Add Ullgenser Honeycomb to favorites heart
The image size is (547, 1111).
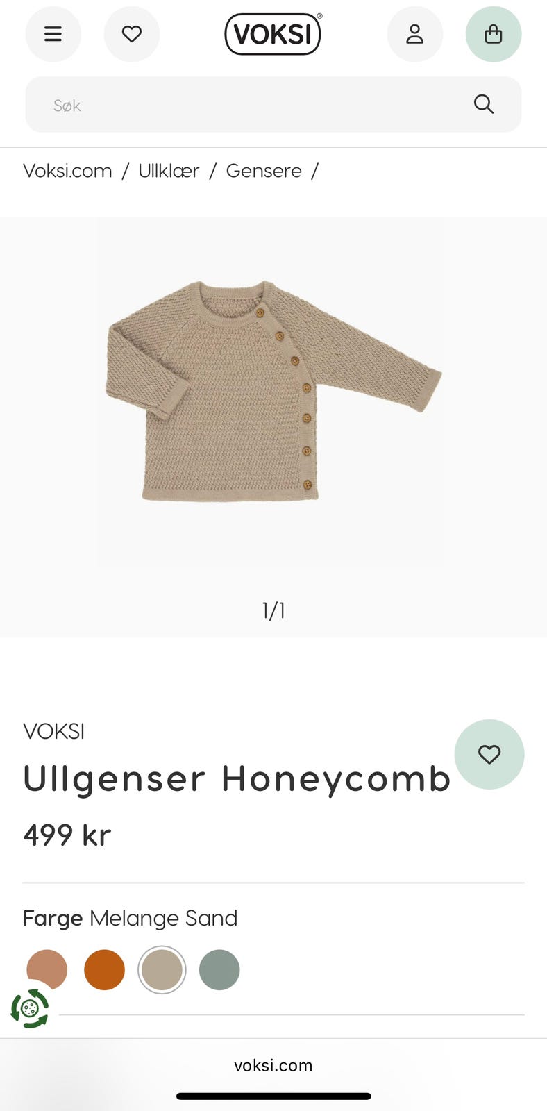489,754
